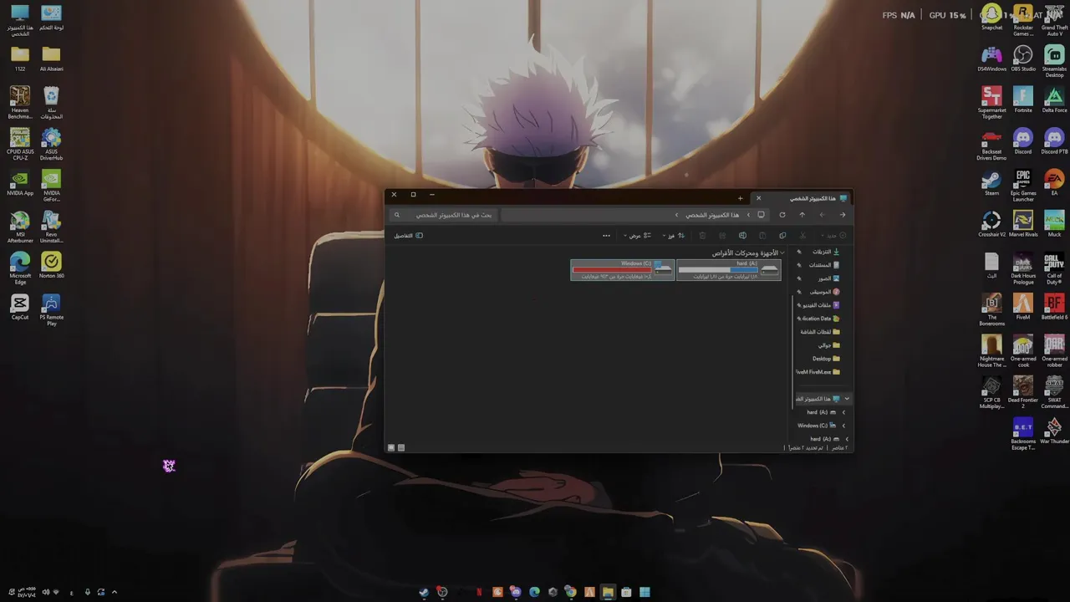Open the Snapchat desktop shortcut
1070x602 pixels.
991,18
